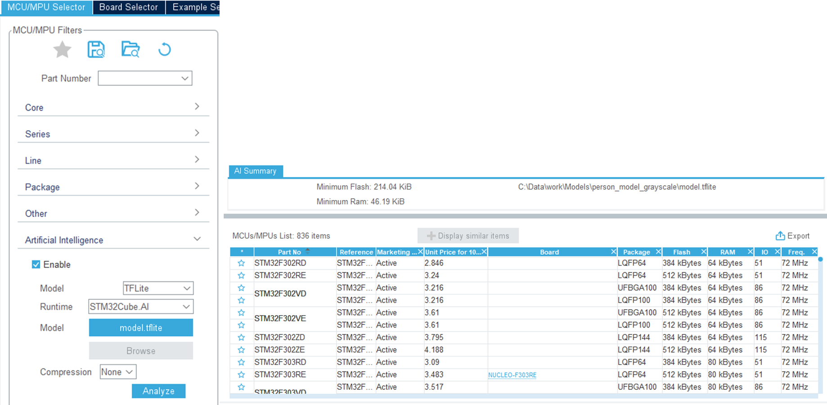
Task: Close the Unit Price column with its X
Action: [x=484, y=252]
